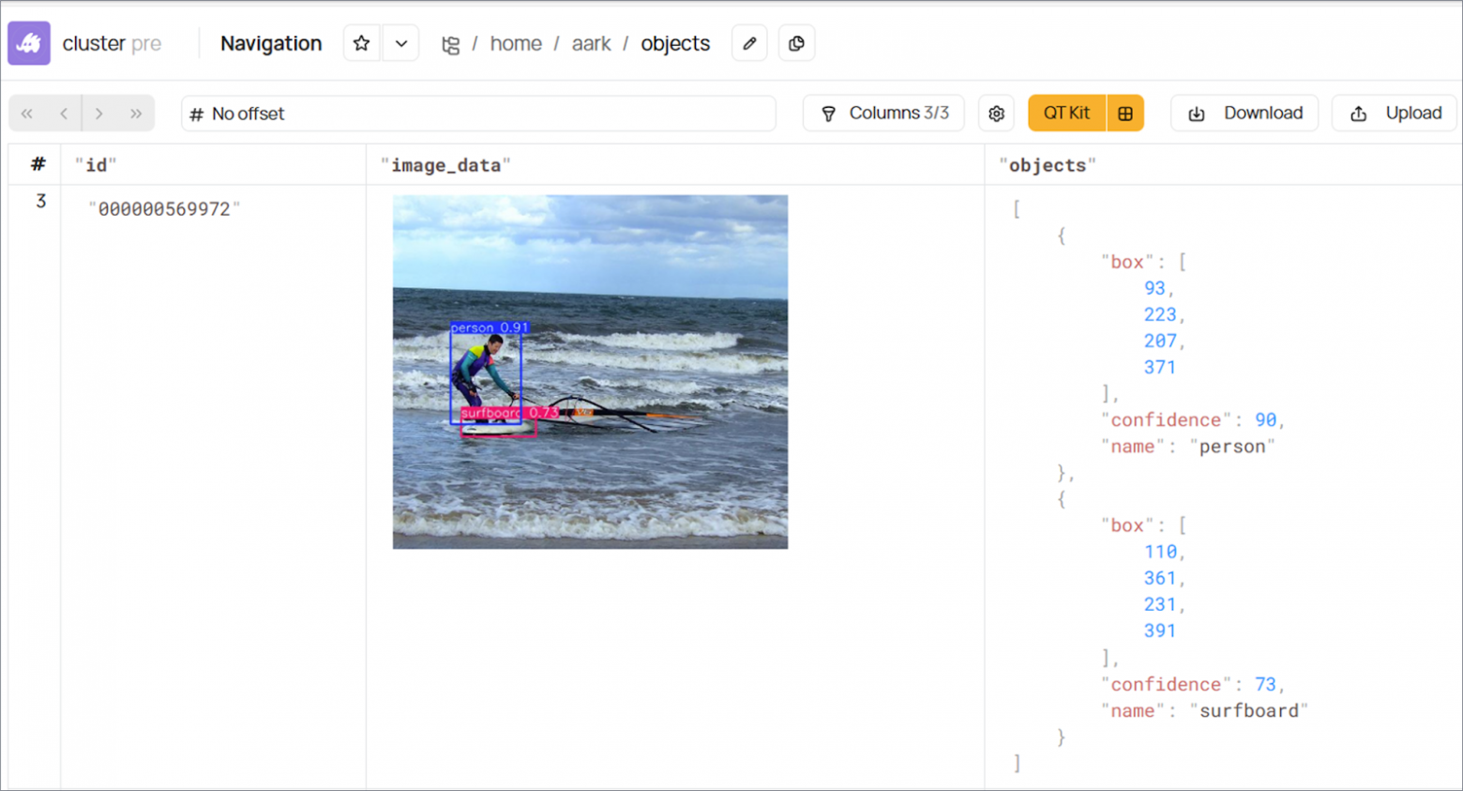Go to previous page of rows
1463x791 pixels.
click(64, 114)
